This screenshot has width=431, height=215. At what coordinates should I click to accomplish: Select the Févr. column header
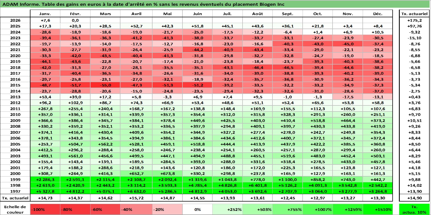(x=75, y=14)
